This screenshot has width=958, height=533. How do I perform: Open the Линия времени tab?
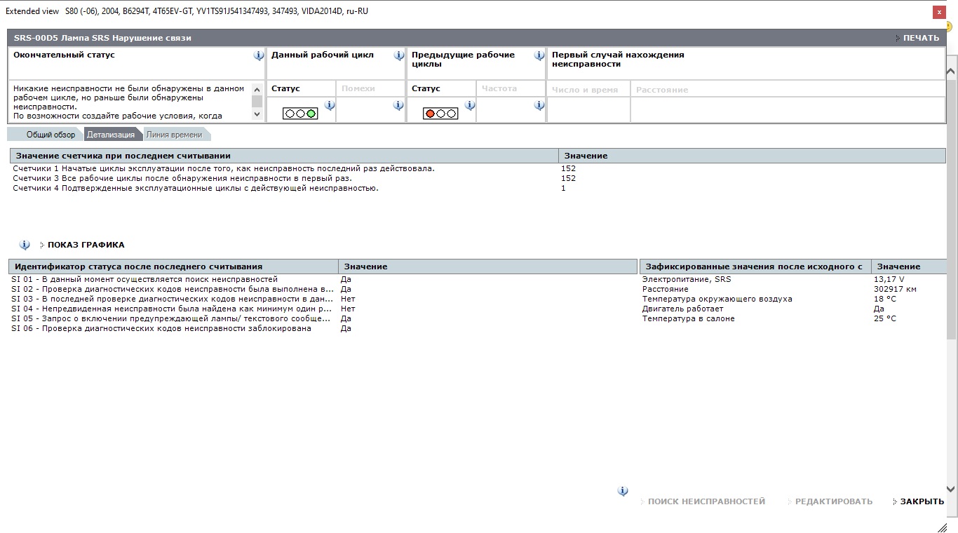click(174, 135)
